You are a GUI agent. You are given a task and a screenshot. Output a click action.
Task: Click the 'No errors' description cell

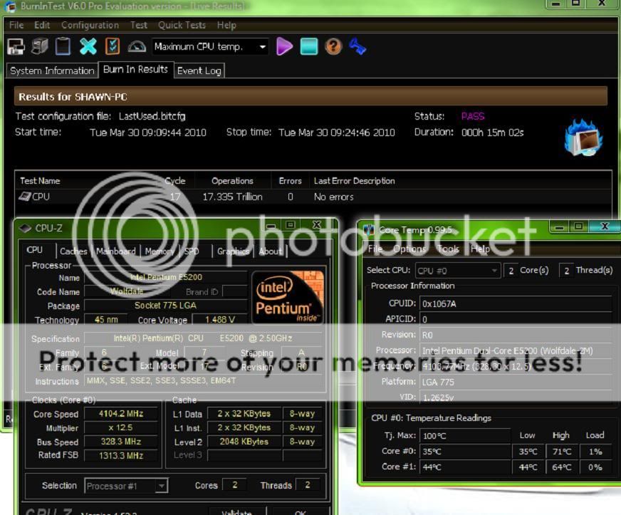click(333, 197)
